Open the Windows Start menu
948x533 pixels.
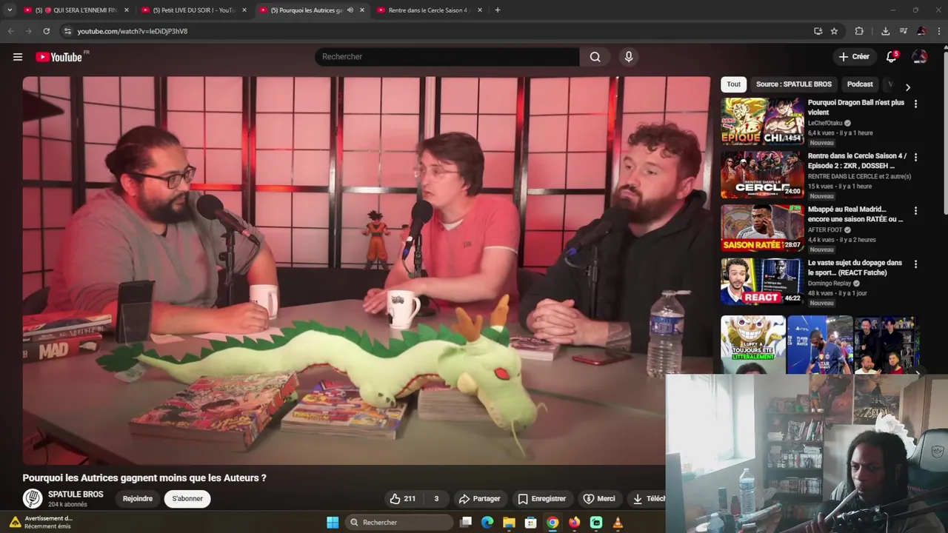[x=333, y=523]
